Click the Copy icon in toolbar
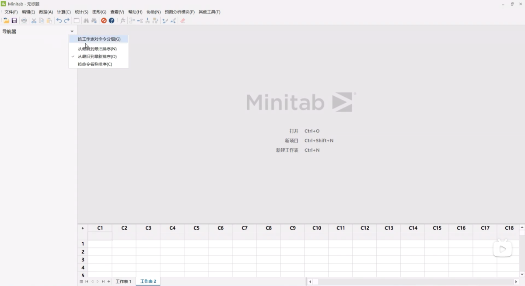This screenshot has height=286, width=525. coord(42,21)
